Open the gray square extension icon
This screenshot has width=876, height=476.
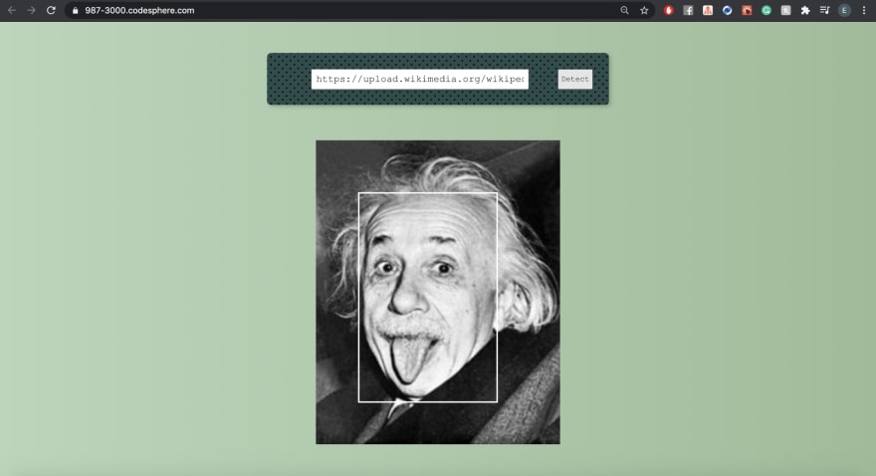(x=786, y=10)
